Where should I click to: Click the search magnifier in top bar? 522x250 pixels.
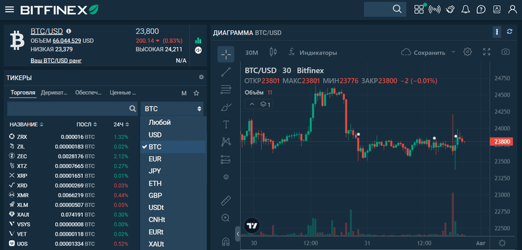click(397, 9)
